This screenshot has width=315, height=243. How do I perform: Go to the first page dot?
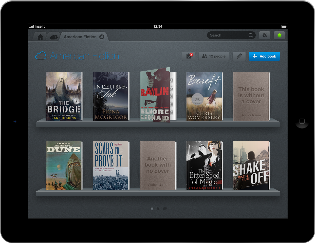[x=152, y=209]
